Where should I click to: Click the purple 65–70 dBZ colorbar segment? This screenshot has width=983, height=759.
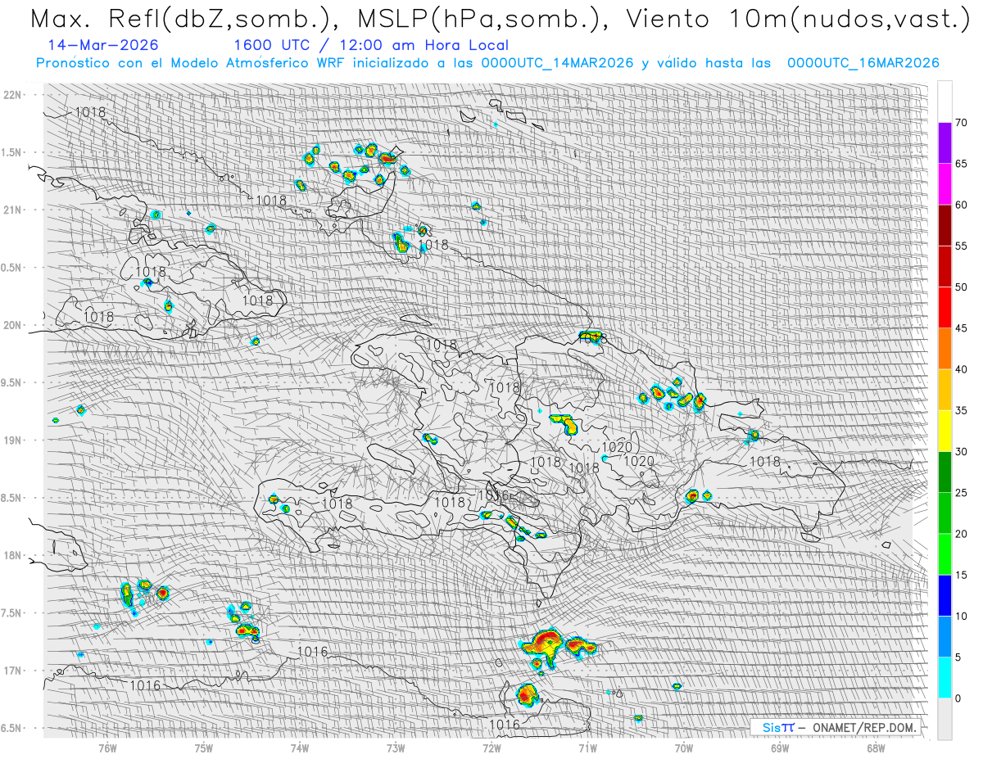[x=944, y=143]
